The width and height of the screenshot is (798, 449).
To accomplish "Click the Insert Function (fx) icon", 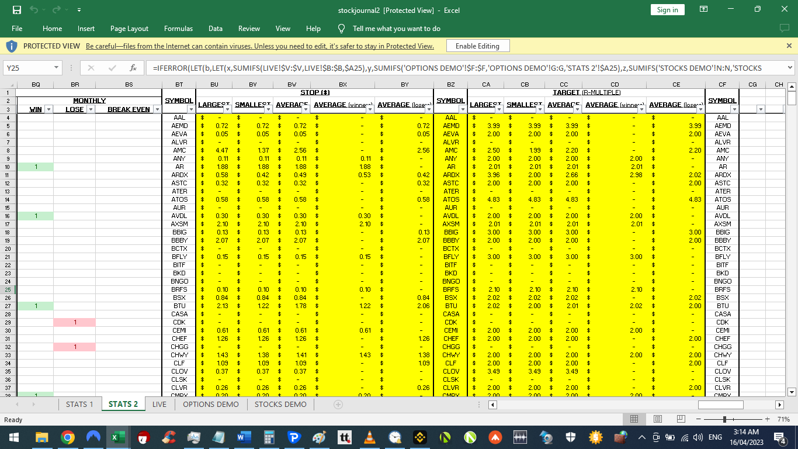I will (133, 68).
